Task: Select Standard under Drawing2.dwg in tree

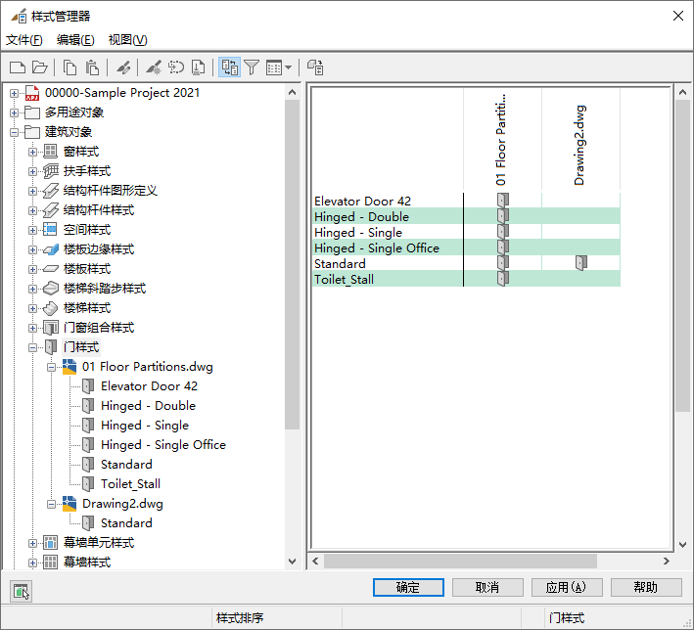Action: 126,523
